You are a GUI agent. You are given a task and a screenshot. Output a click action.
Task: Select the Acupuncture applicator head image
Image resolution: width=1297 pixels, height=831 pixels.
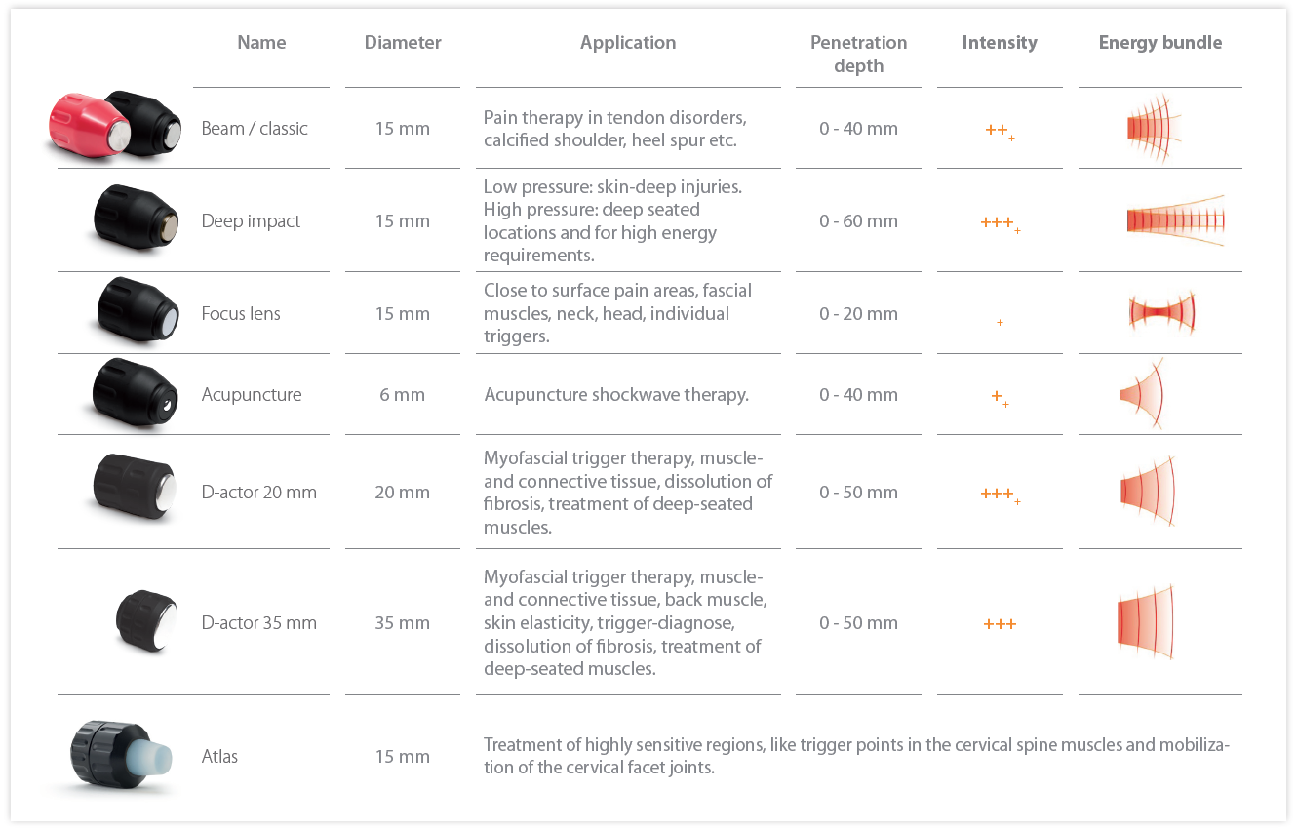[136, 395]
